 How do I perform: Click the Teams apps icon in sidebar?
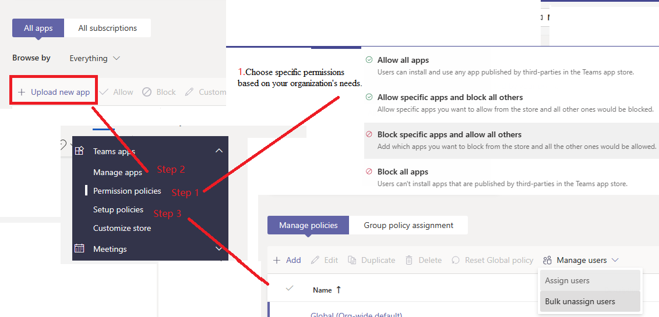click(79, 151)
